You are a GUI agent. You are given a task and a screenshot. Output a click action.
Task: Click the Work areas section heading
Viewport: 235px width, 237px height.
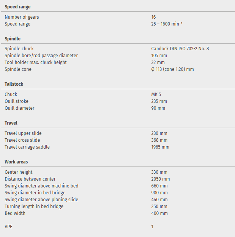click(x=16, y=162)
